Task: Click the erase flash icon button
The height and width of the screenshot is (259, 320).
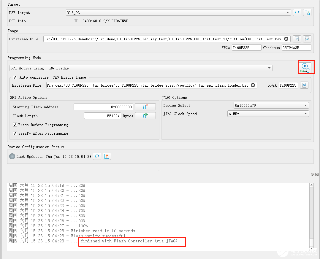Action: pos(145,107)
